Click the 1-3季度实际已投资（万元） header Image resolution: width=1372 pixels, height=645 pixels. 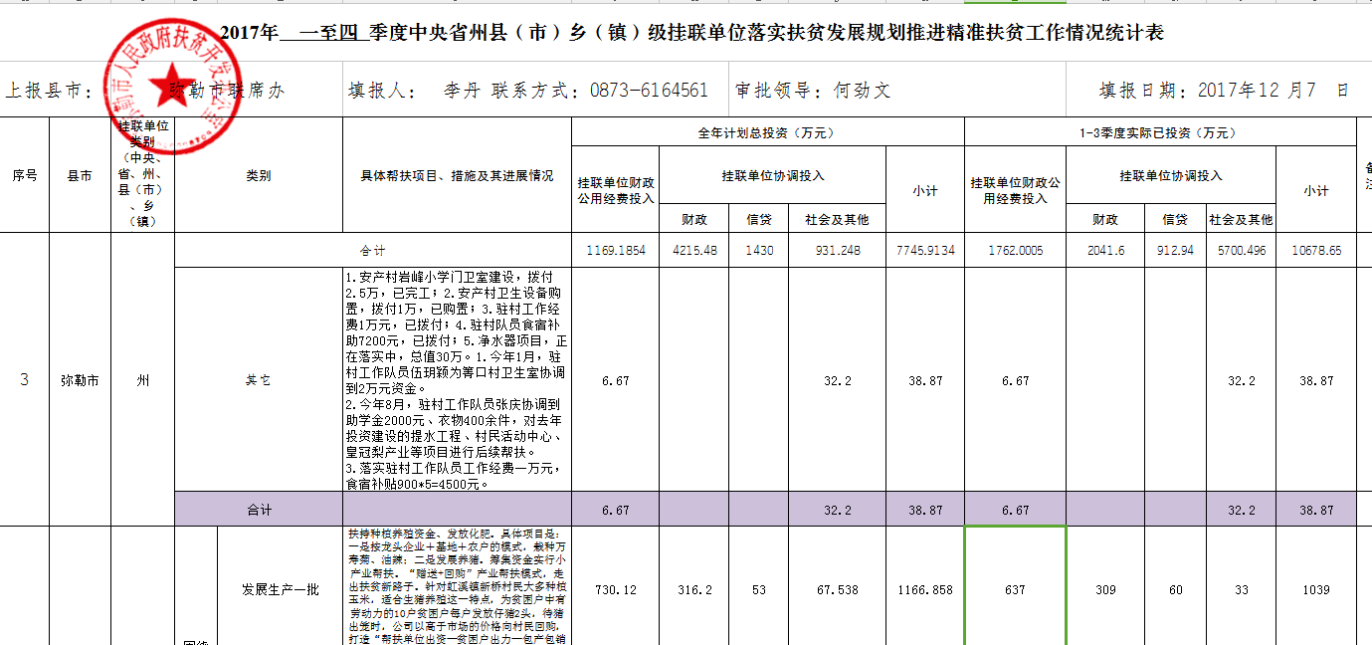click(x=1160, y=132)
